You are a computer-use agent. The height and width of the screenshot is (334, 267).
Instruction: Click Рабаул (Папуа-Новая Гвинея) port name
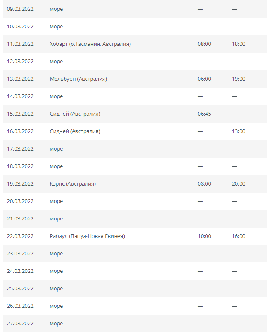(87, 236)
